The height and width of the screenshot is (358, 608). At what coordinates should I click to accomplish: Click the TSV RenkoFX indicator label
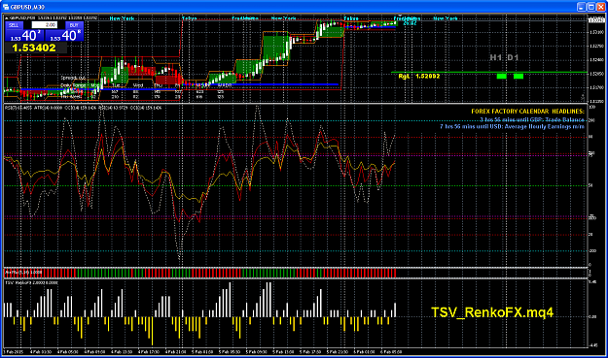[31, 283]
